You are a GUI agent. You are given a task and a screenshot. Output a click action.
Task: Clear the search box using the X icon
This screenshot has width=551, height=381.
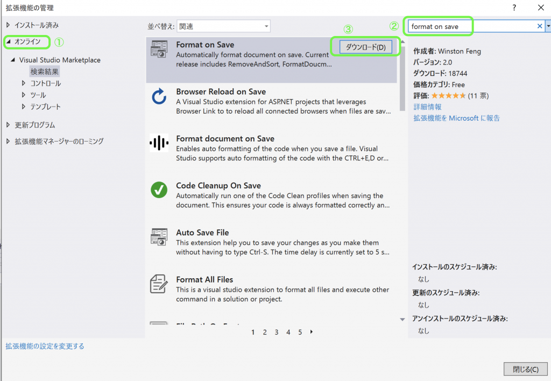[x=540, y=25]
